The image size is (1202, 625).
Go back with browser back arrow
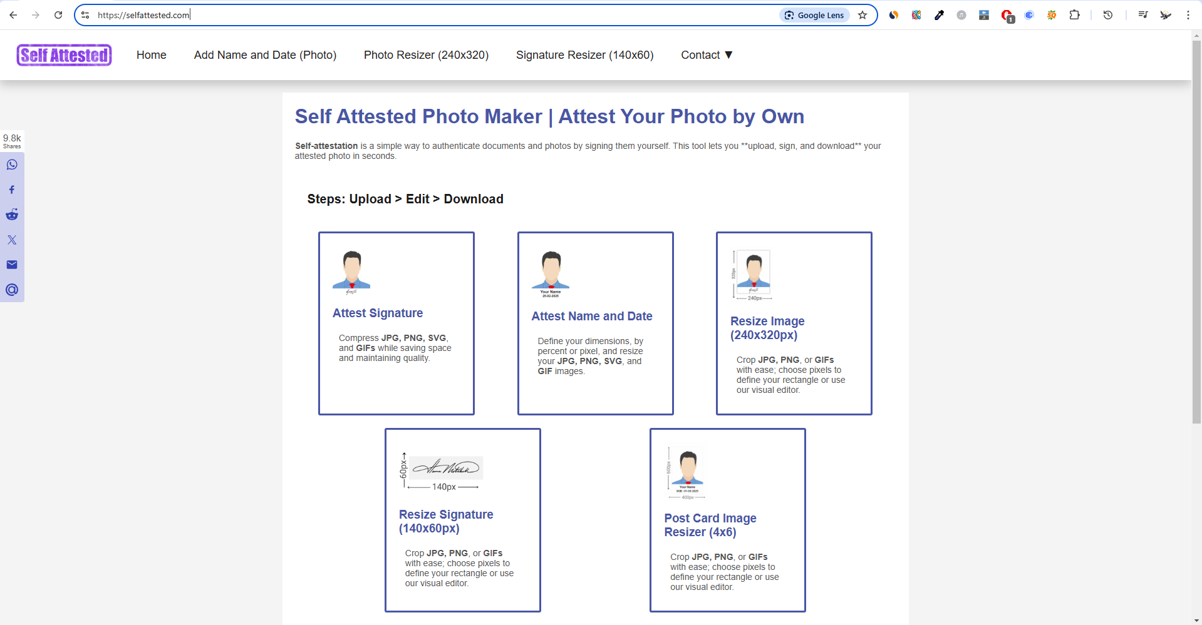pyautogui.click(x=13, y=15)
